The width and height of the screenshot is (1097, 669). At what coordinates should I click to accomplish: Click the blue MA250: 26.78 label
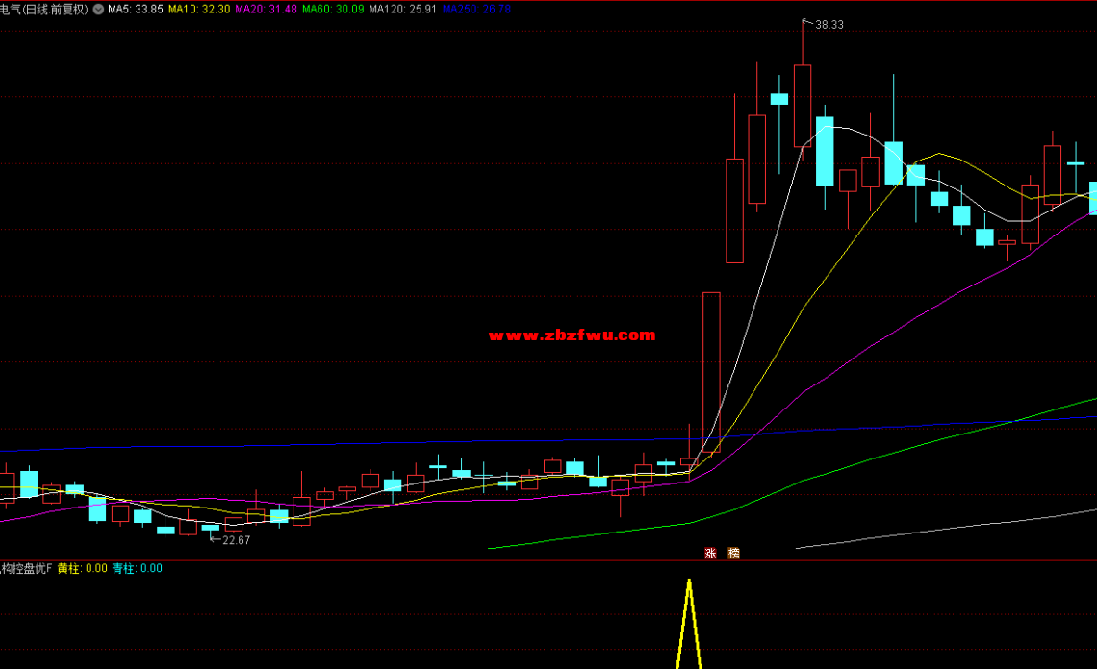coord(476,10)
